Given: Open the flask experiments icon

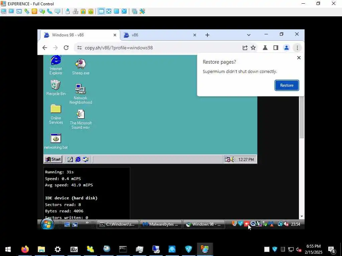Looking at the screenshot, I should (x=265, y=48).
